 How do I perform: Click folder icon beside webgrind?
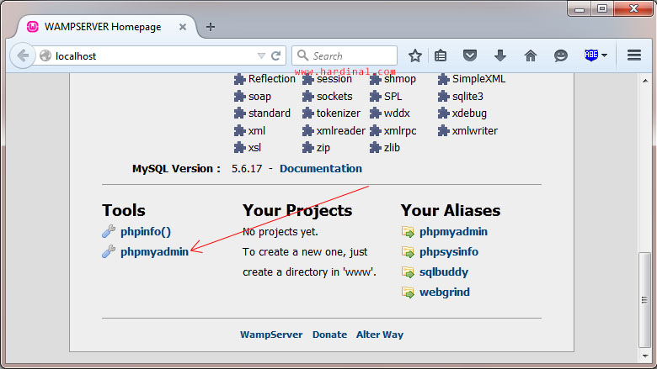(408, 293)
